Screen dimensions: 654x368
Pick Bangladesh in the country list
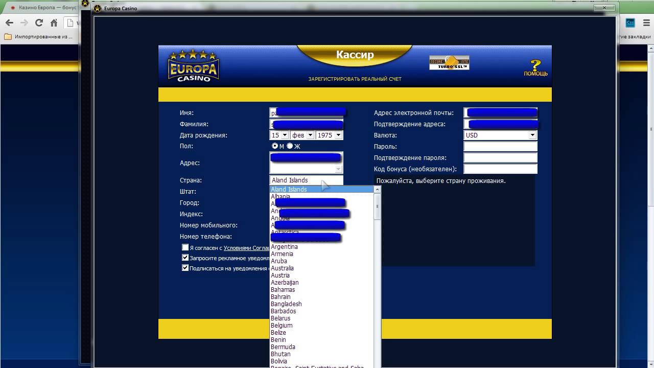click(x=322, y=304)
